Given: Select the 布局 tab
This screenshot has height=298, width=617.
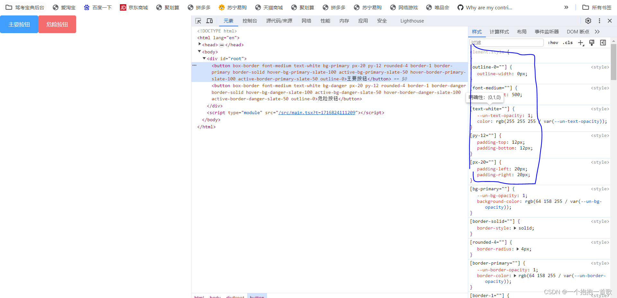Looking at the screenshot, I should click(522, 32).
